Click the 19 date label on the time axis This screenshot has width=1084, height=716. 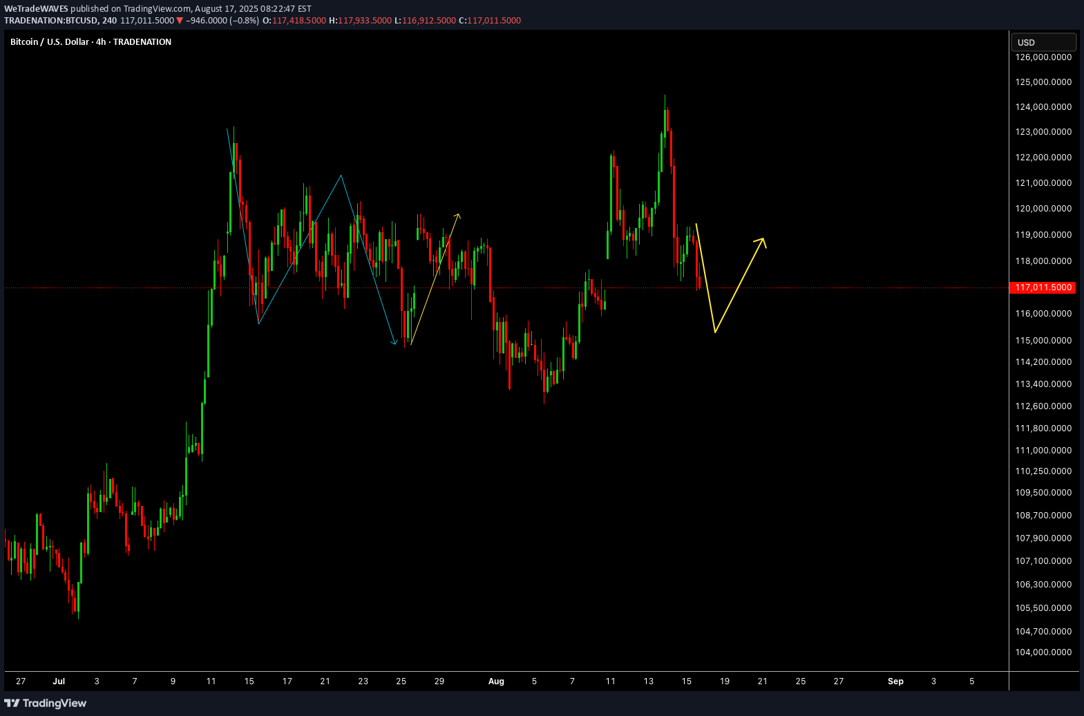[x=724, y=681]
